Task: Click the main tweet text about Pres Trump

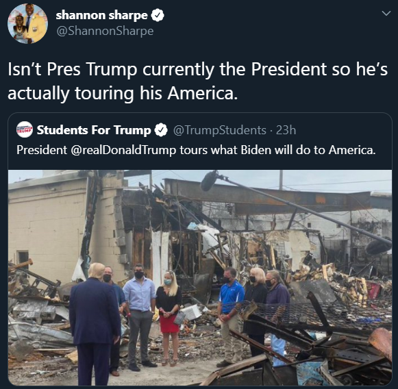Action: (198, 81)
